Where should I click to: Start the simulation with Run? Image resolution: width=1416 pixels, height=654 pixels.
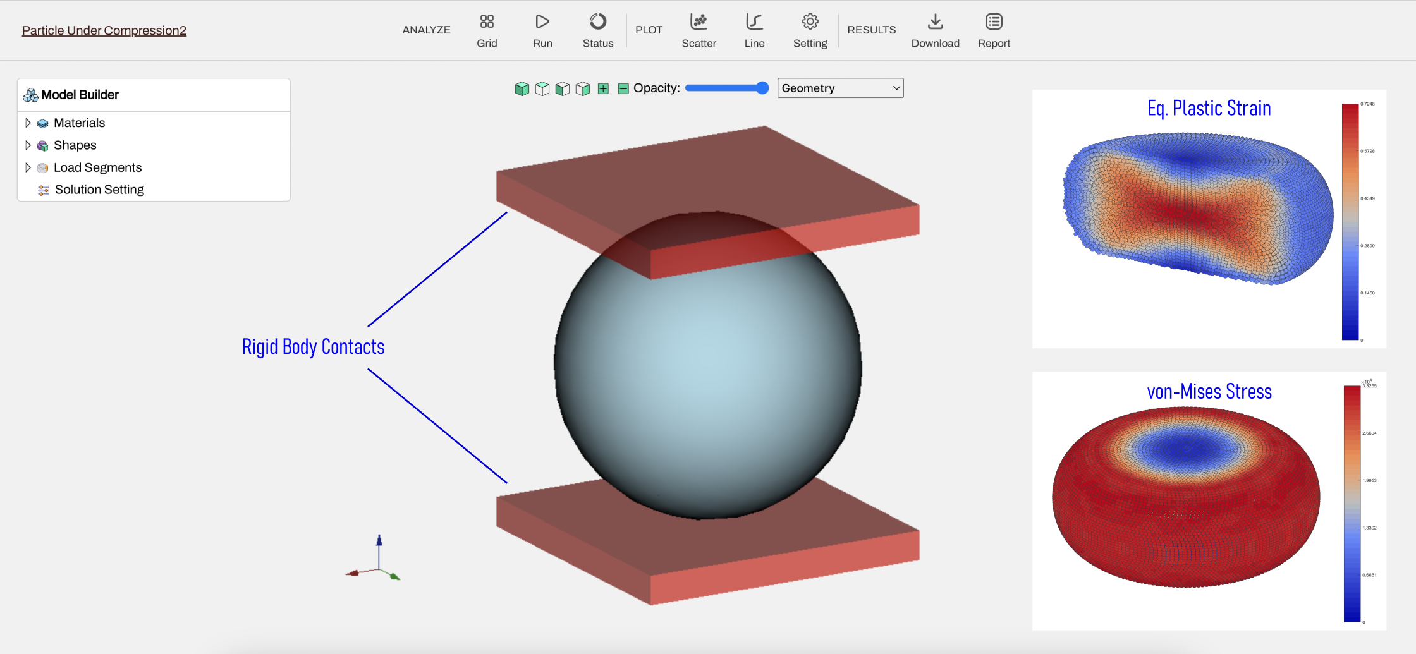[542, 30]
